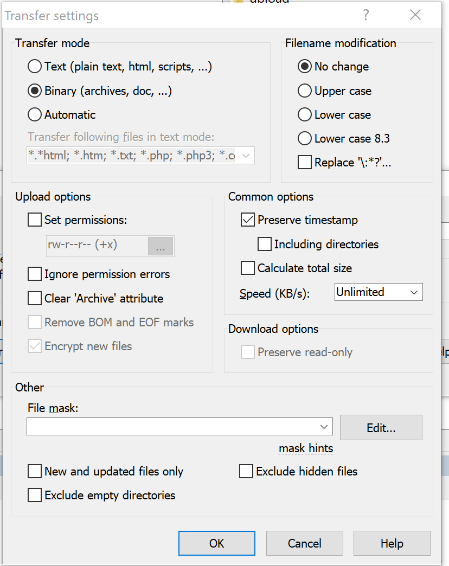The height and width of the screenshot is (566, 449).
Task: Open the permissions editor ellipsis button
Action: tap(161, 246)
